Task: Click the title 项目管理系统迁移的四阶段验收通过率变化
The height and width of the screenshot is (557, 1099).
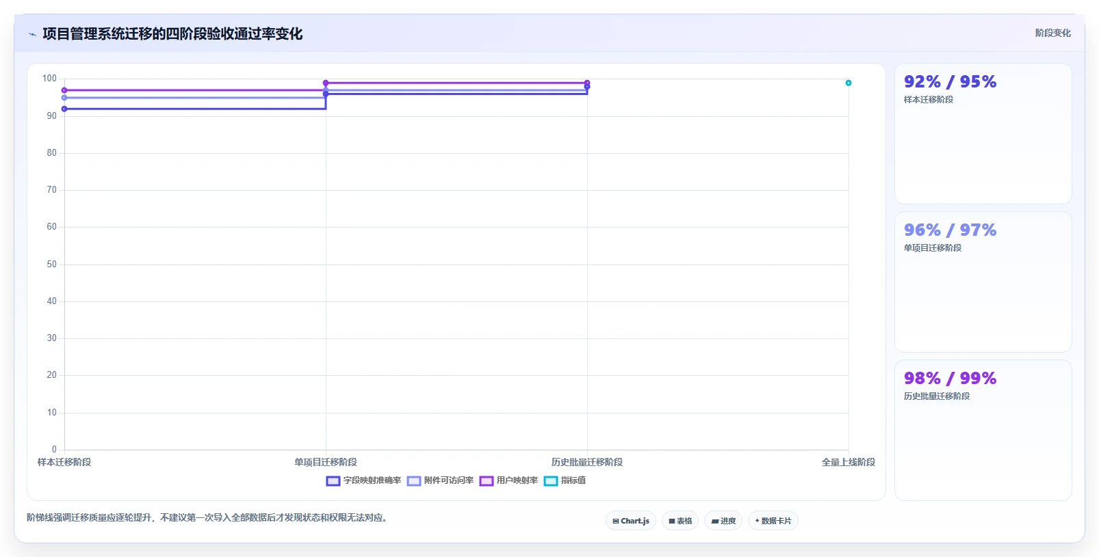Action: 172,33
